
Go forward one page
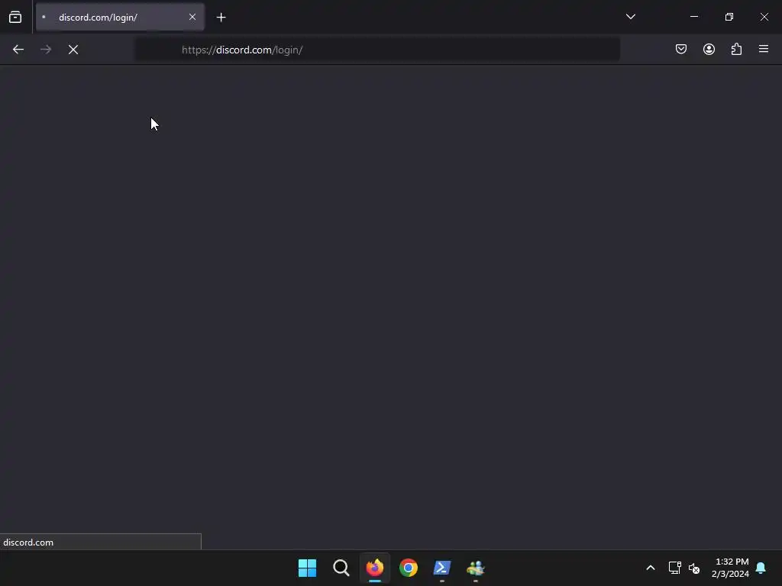46,50
